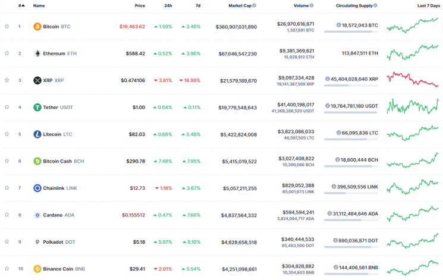Favorite Chainlink with the star

[x=7, y=188]
